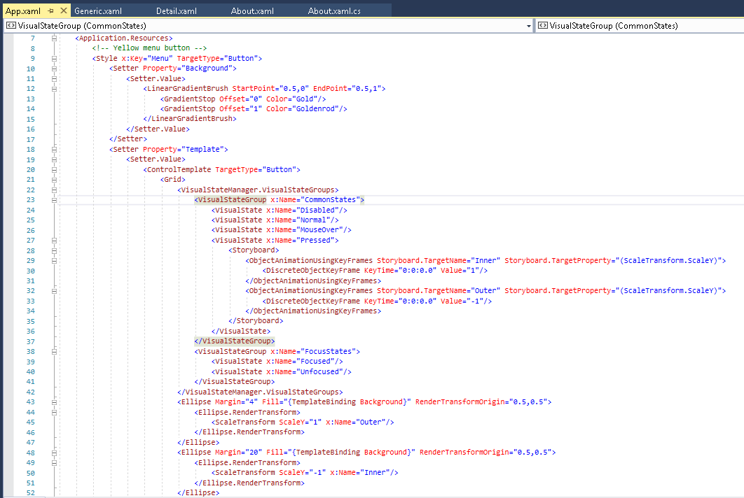Close the App.xaml tab

[x=64, y=10]
